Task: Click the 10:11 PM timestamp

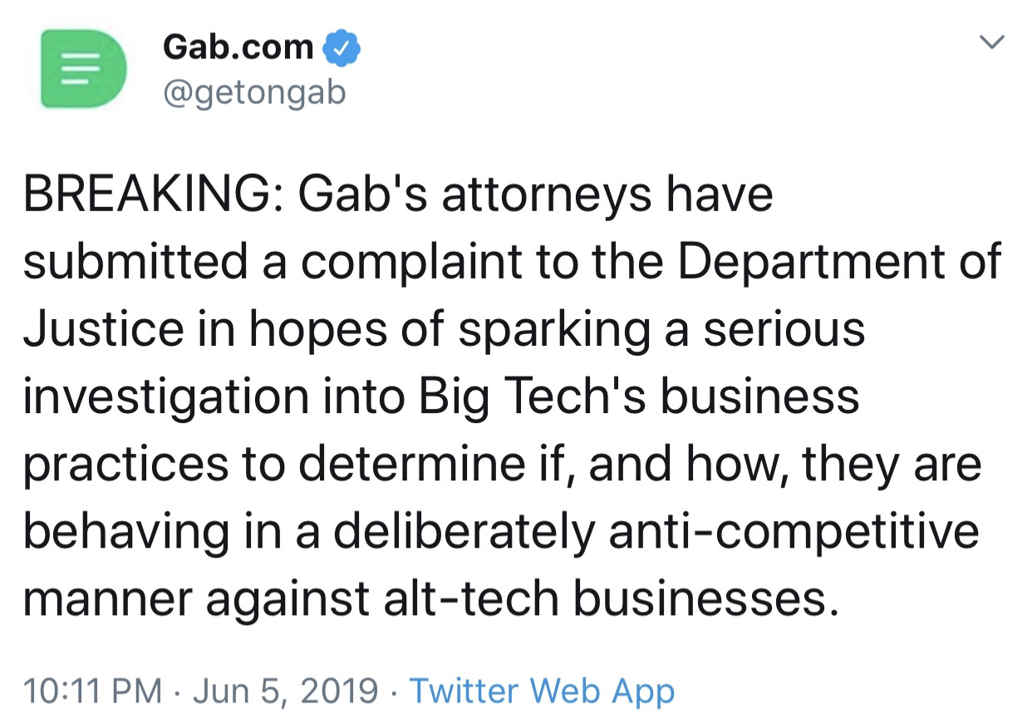Action: click(92, 691)
